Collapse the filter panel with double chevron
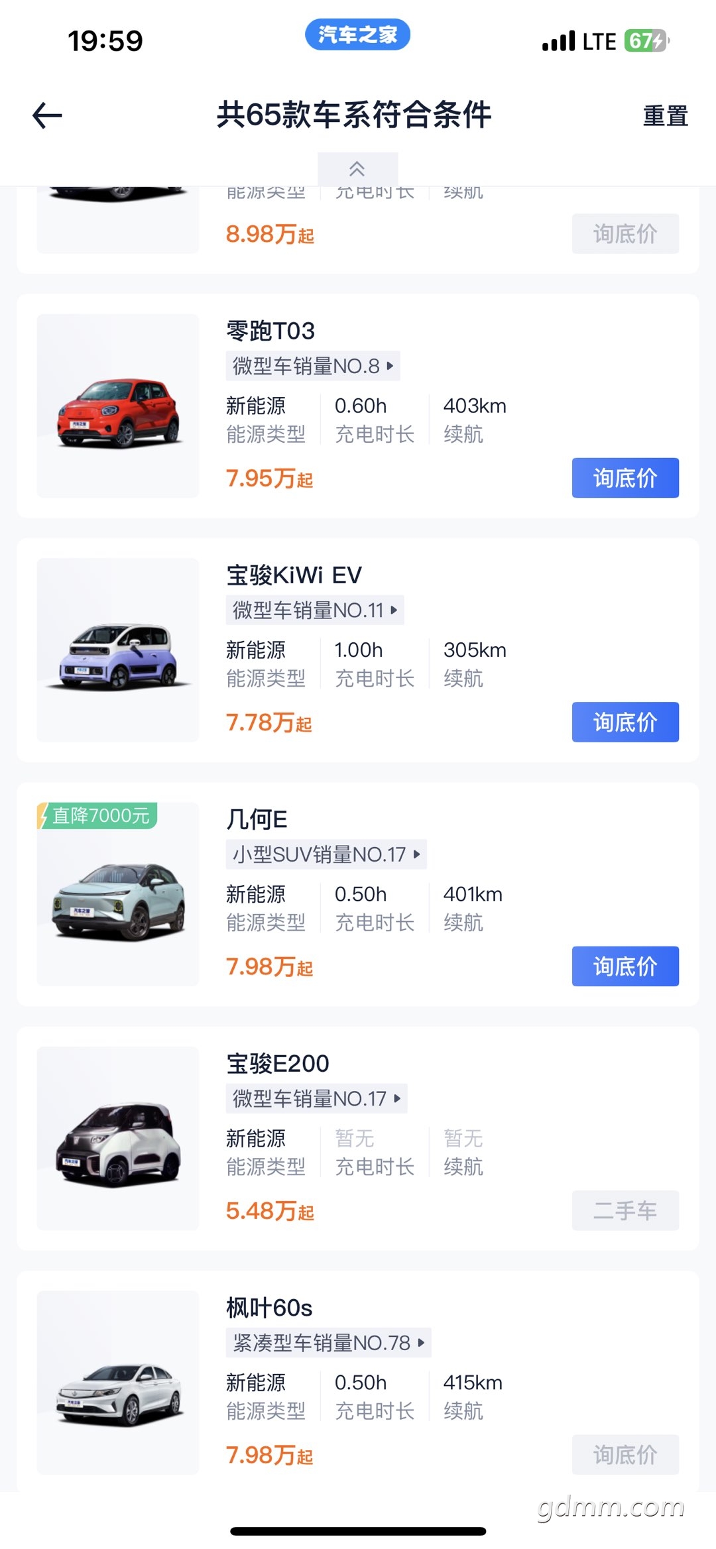This screenshot has width=716, height=1549. coord(357,169)
